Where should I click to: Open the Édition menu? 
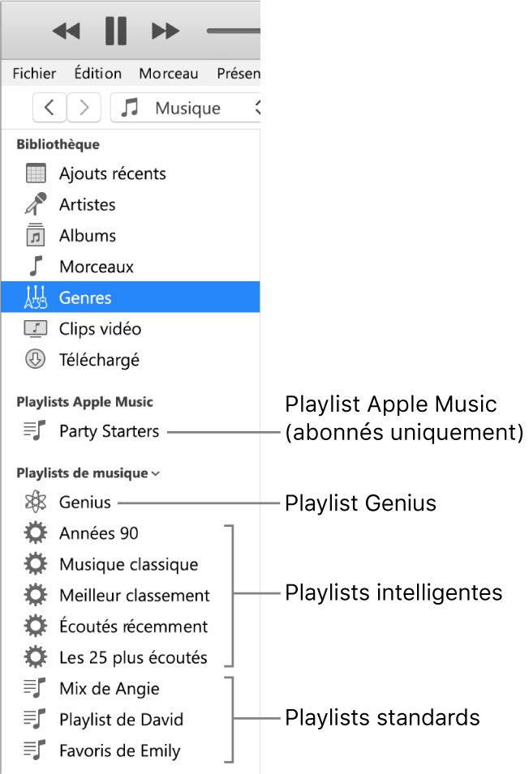[x=97, y=73]
